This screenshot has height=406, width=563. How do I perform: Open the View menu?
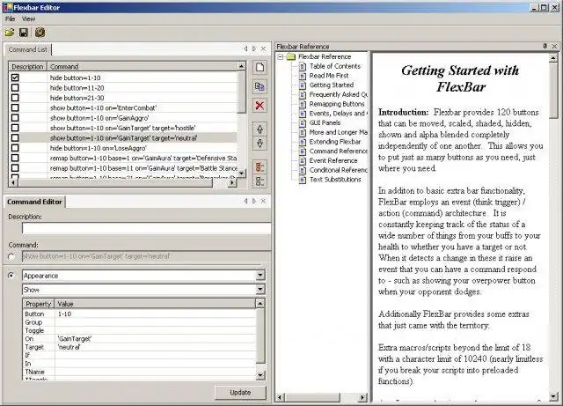pos(28,19)
